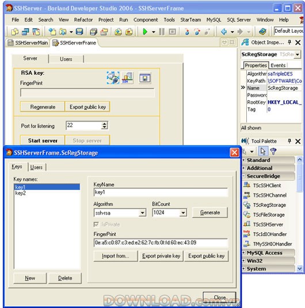
Task: Pick TScSSHClient from the Tool Palette
Action: click(x=266, y=185)
